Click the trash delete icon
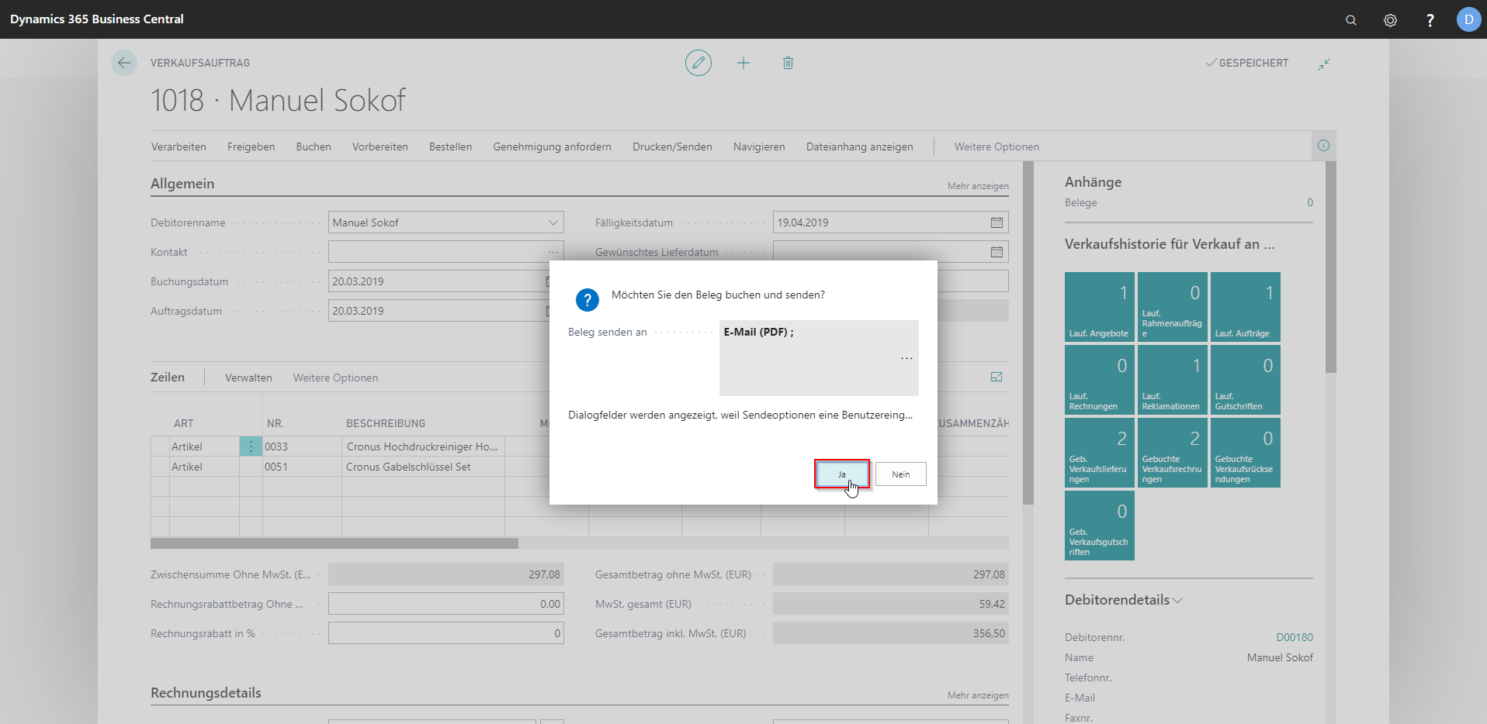The width and height of the screenshot is (1487, 724). 788,63
